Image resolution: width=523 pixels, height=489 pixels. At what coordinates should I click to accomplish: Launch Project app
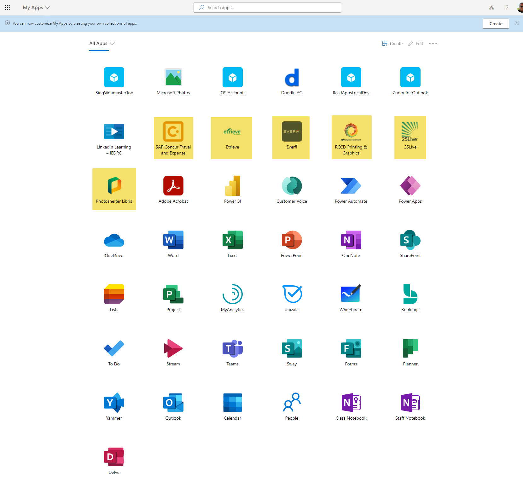coord(173,298)
